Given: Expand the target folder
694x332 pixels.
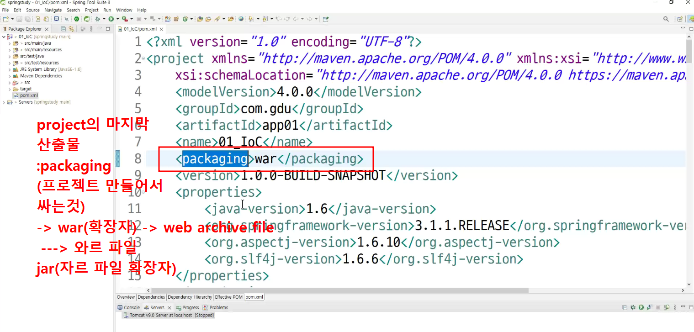Looking at the screenshot, I should [x=10, y=89].
